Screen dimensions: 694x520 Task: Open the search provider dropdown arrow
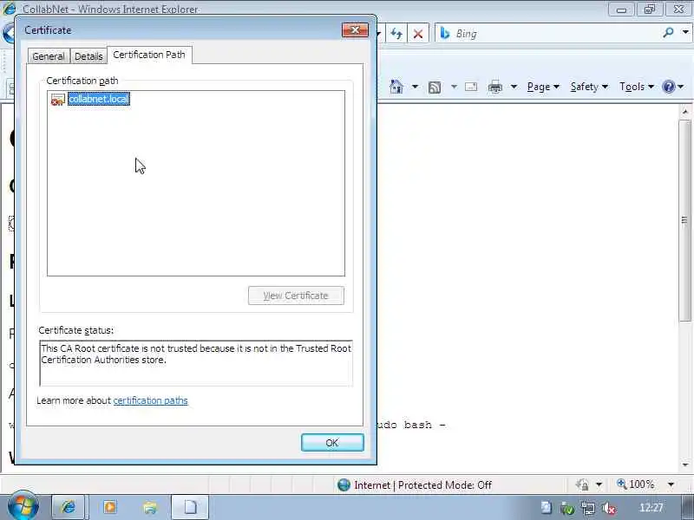tap(685, 32)
